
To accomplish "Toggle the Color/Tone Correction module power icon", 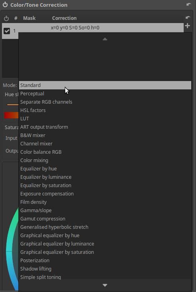I will pyautogui.click(x=5, y=5).
